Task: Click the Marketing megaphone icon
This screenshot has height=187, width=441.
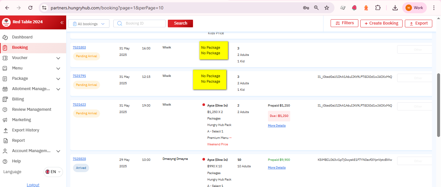Action: pyautogui.click(x=5, y=120)
